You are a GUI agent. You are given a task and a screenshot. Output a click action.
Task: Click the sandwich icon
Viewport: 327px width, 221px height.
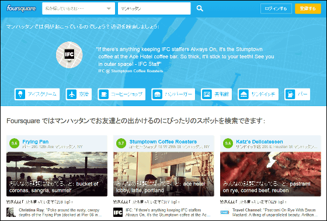click(243, 94)
